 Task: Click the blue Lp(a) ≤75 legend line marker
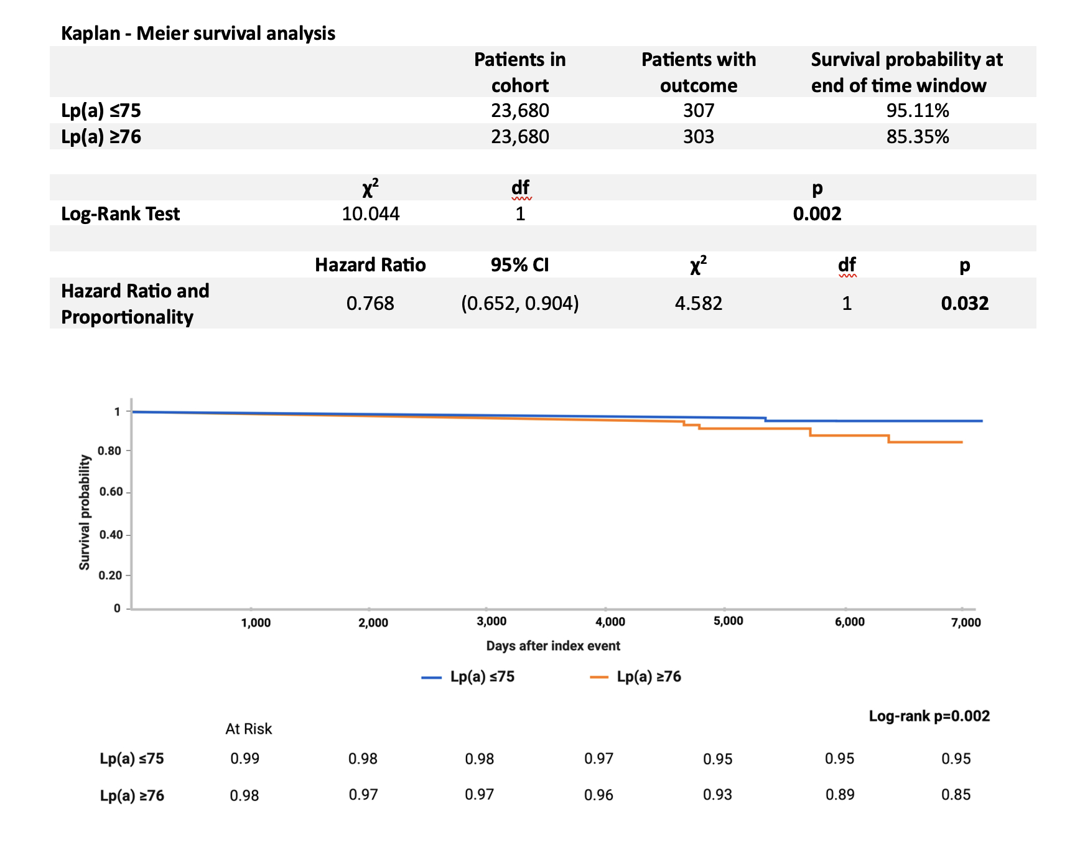[431, 677]
